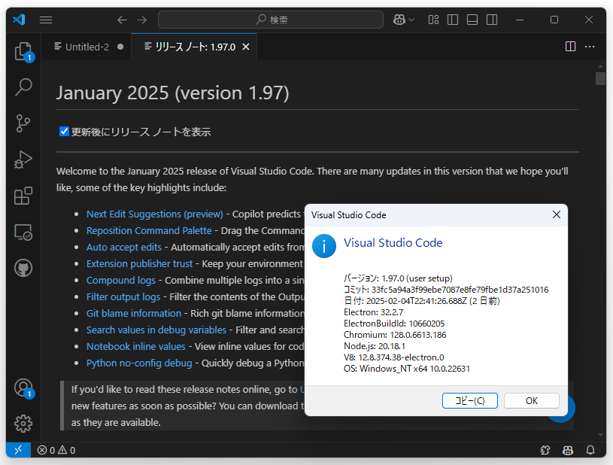The image size is (613, 465).
Task: Open the hamburger application menu
Action: coord(46,20)
